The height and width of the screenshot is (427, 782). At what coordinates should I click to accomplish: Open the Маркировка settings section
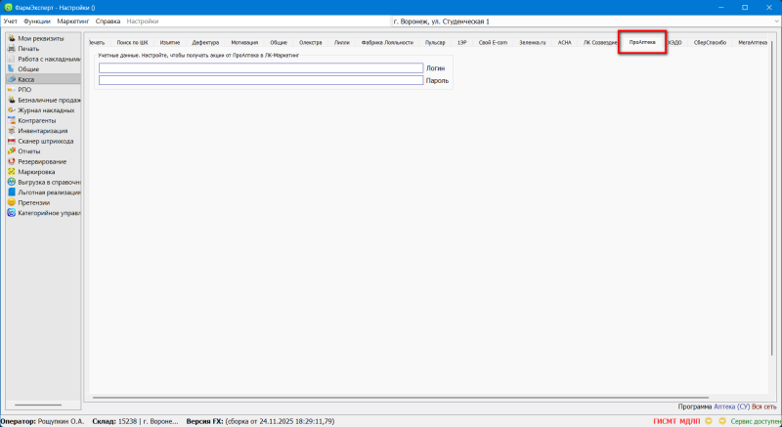(x=37, y=171)
